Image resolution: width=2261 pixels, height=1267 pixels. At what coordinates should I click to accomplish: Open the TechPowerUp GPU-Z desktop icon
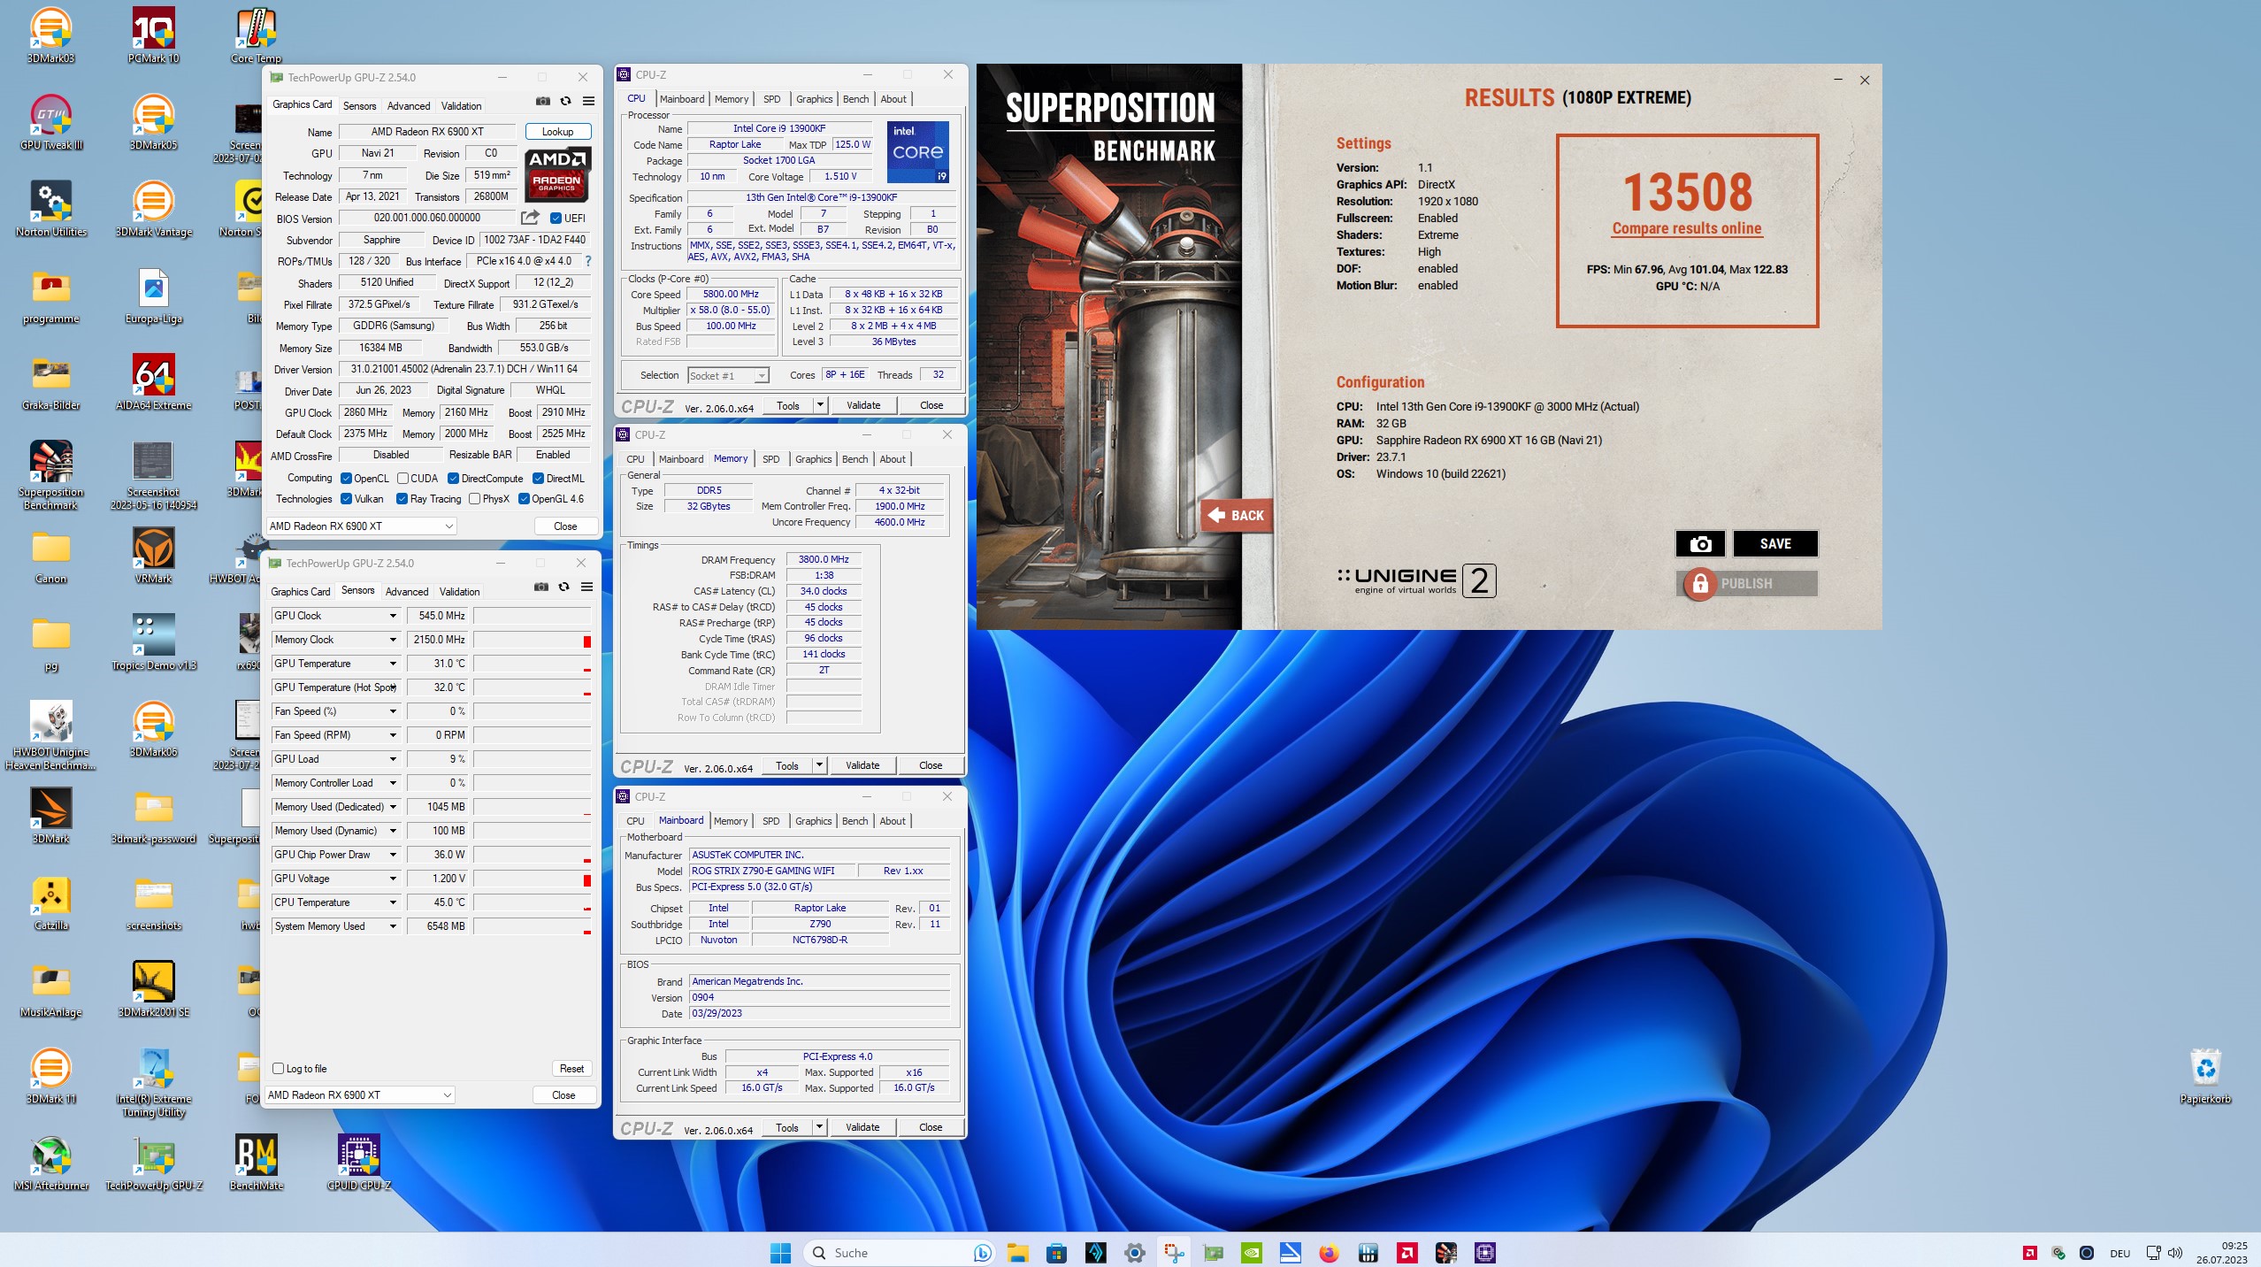click(153, 1163)
